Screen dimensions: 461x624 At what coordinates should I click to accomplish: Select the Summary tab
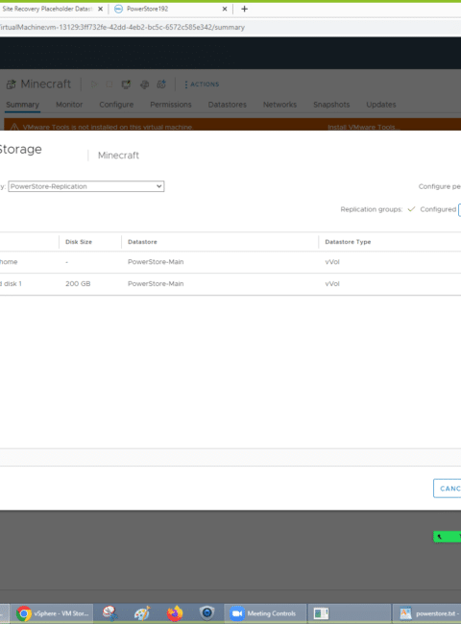(x=22, y=105)
